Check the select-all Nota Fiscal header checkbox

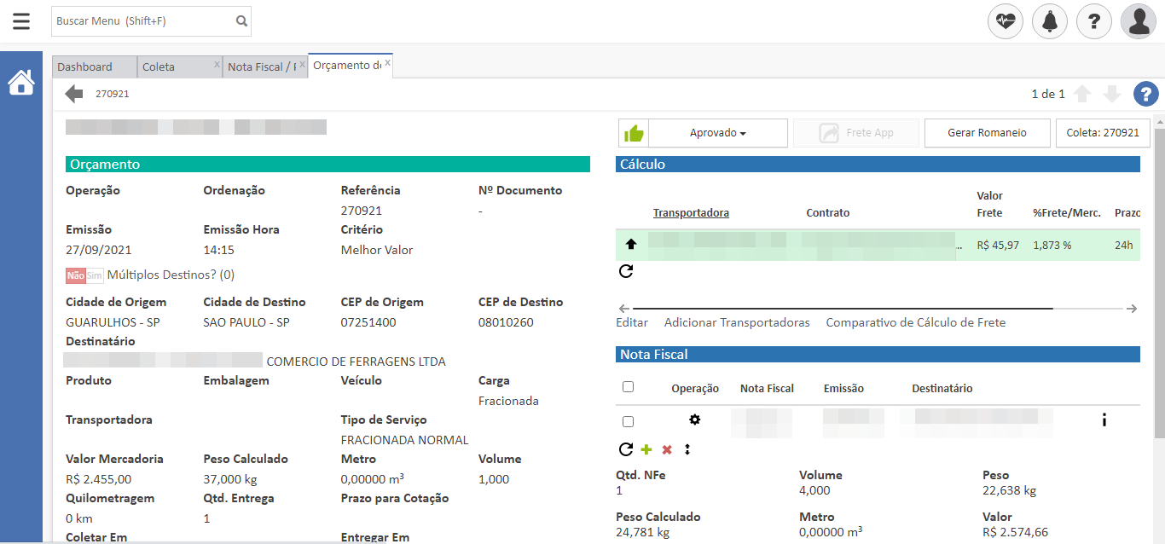click(629, 387)
